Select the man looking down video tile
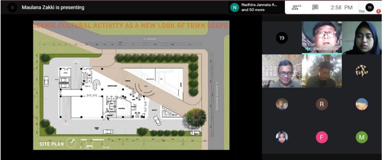382x160 pixels. coord(321,71)
